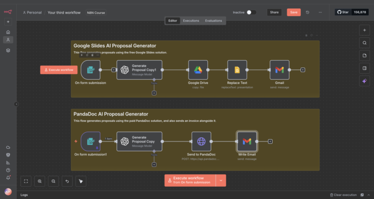Click the GitHub Star button
The width and height of the screenshot is (374, 199).
pyautogui.click(x=343, y=12)
